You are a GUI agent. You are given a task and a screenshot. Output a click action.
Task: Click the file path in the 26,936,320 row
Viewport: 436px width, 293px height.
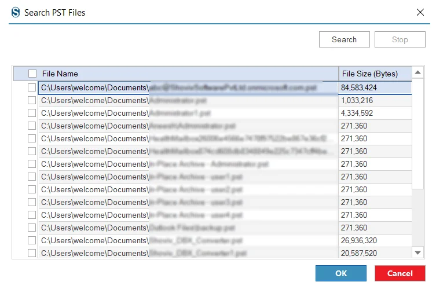tap(188, 240)
